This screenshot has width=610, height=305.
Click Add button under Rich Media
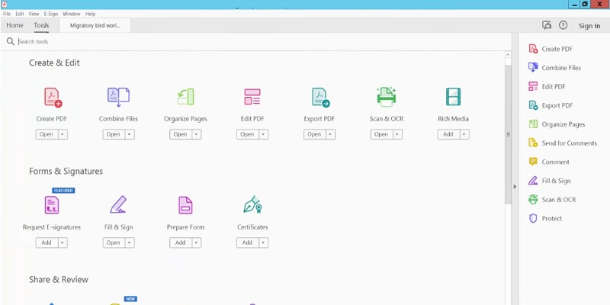(448, 134)
